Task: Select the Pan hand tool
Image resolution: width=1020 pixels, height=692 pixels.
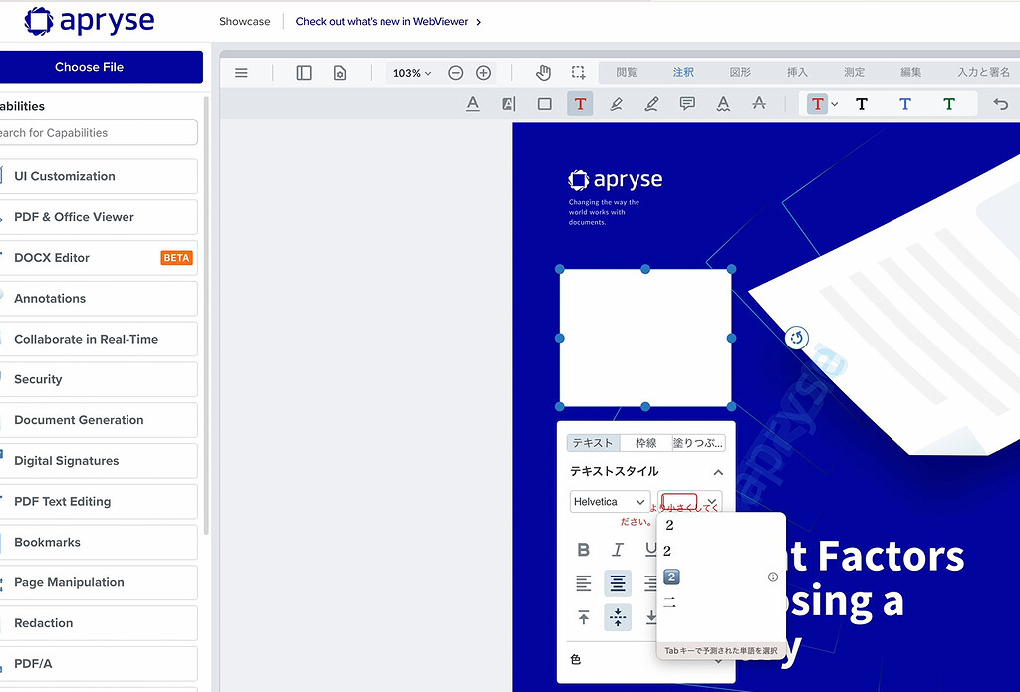Action: [543, 73]
